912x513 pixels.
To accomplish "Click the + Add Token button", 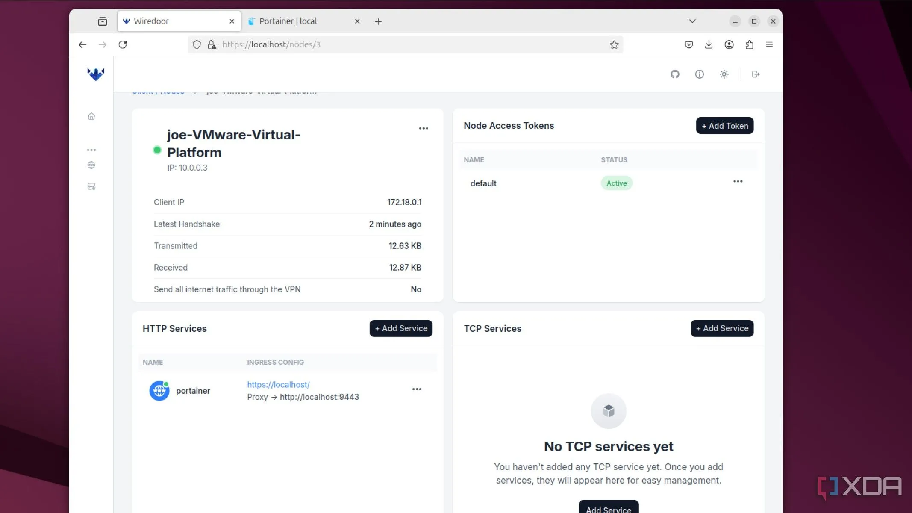I will click(725, 126).
